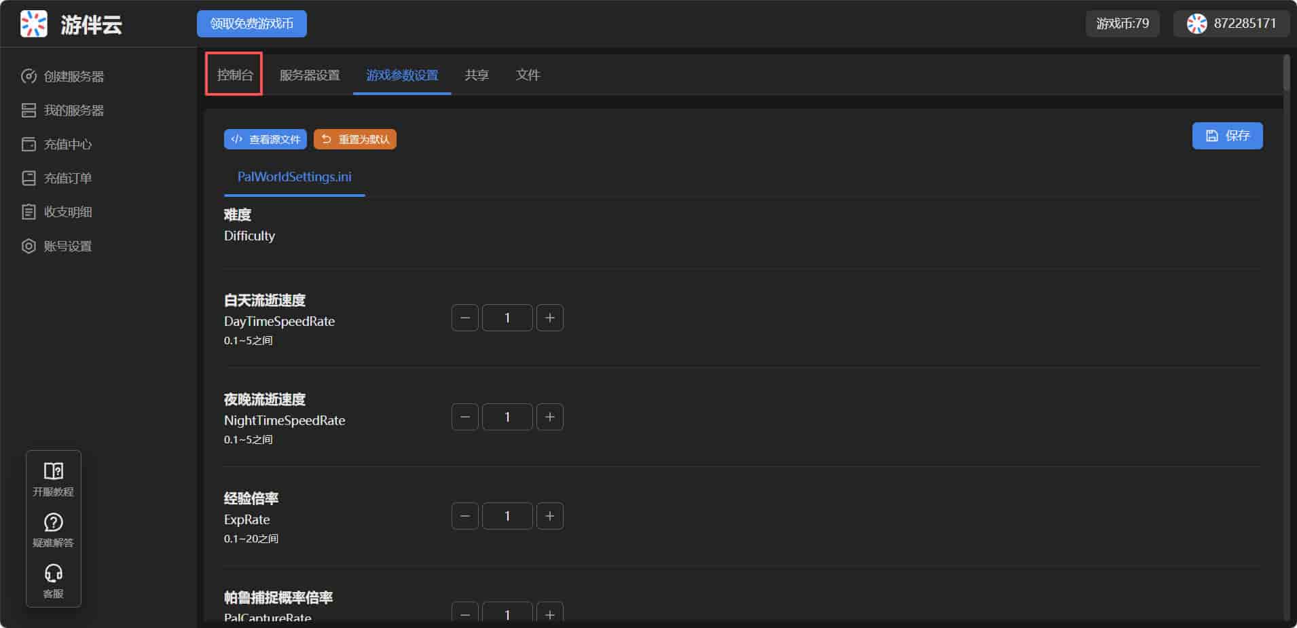
Task: Contact 客服 via the headset icon
Action: [53, 580]
